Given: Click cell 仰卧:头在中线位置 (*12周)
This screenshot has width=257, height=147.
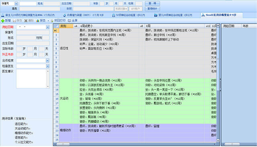Looking at the screenshot, I should [174, 81].
